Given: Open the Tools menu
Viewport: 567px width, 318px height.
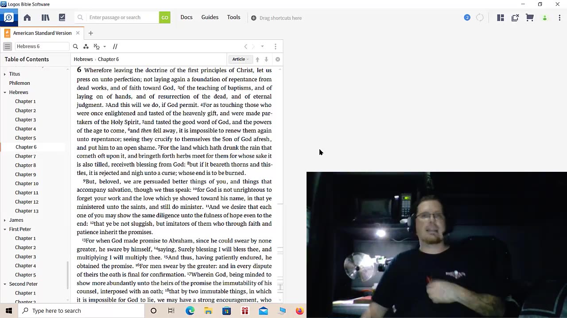Looking at the screenshot, I should 234,17.
